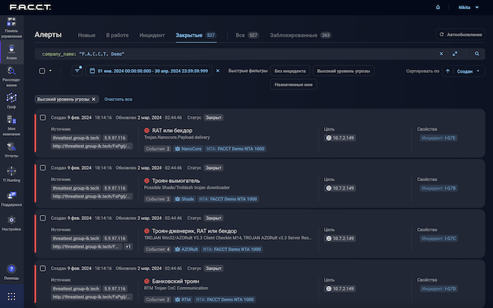Toggle Назначенные мне quick filter
The image size is (493, 308).
coord(294,85)
